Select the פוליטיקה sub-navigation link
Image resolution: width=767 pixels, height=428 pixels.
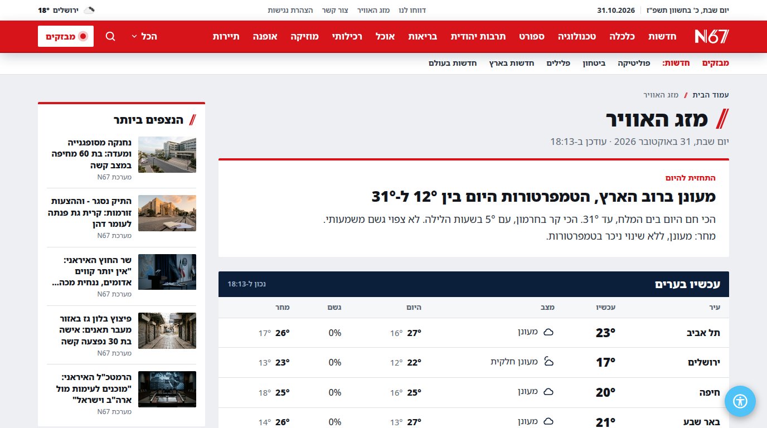[x=634, y=63]
